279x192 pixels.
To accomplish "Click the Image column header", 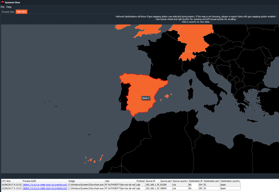I will (72, 181).
